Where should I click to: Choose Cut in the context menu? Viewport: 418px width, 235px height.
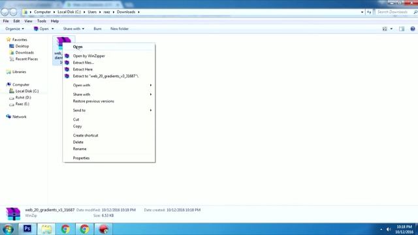109,119
